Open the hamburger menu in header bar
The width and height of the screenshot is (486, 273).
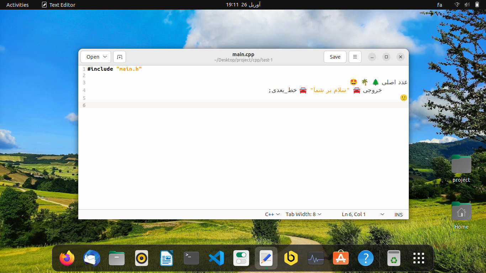pyautogui.click(x=355, y=57)
